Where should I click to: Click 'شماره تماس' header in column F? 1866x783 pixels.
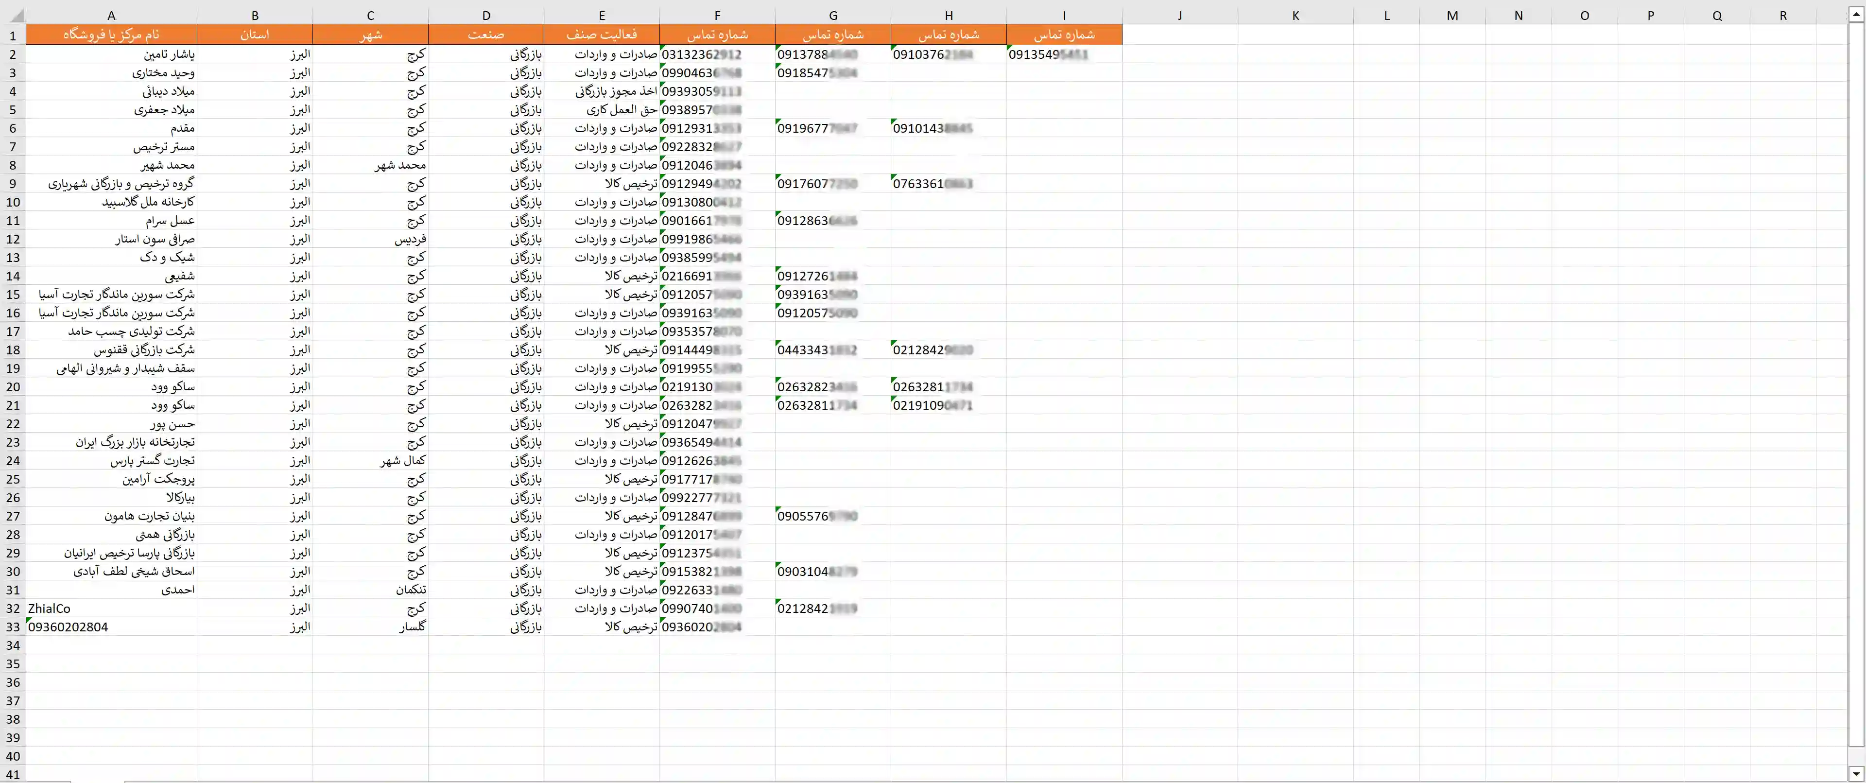click(717, 35)
